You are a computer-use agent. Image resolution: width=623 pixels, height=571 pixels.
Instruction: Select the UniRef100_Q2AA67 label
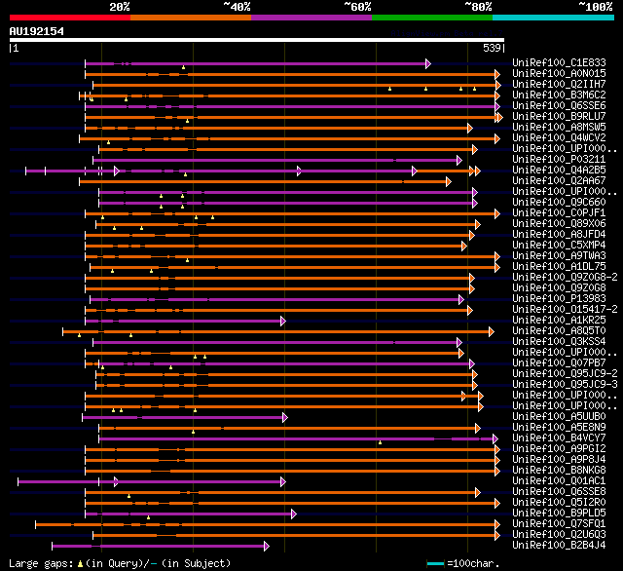coord(559,180)
